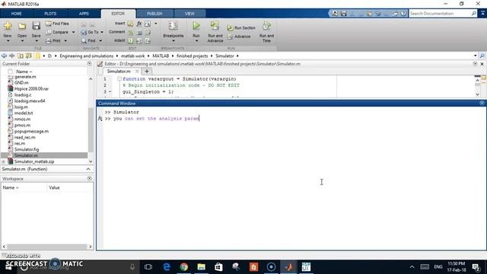Click the Insert function fx icon

pos(138,24)
